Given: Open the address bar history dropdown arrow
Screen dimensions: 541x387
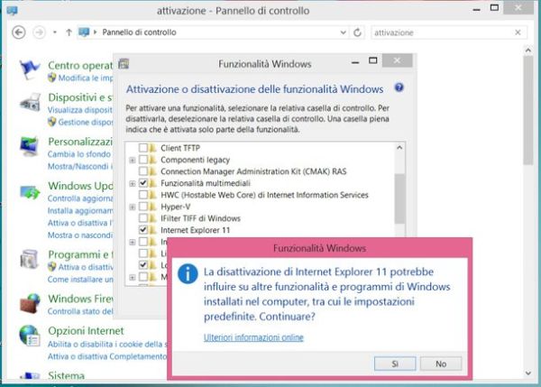Looking at the screenshot, I should 344,32.
